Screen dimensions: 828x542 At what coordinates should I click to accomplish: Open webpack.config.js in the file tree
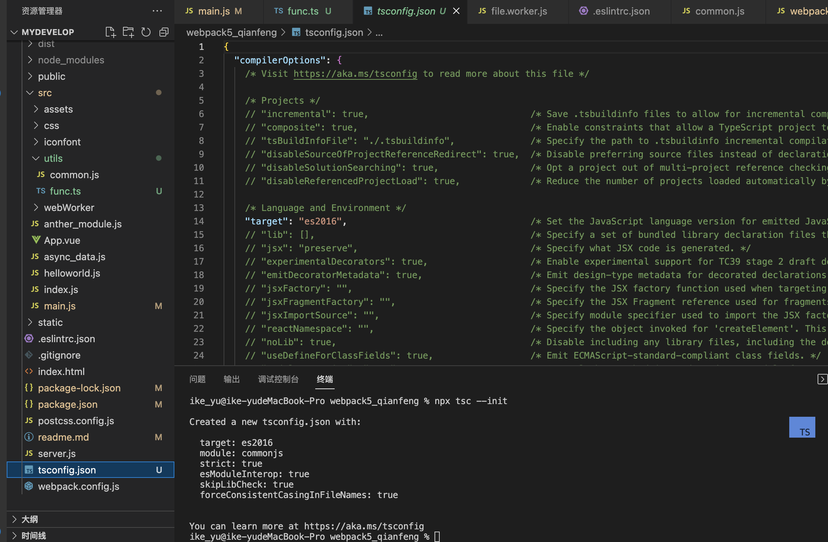[x=78, y=486]
